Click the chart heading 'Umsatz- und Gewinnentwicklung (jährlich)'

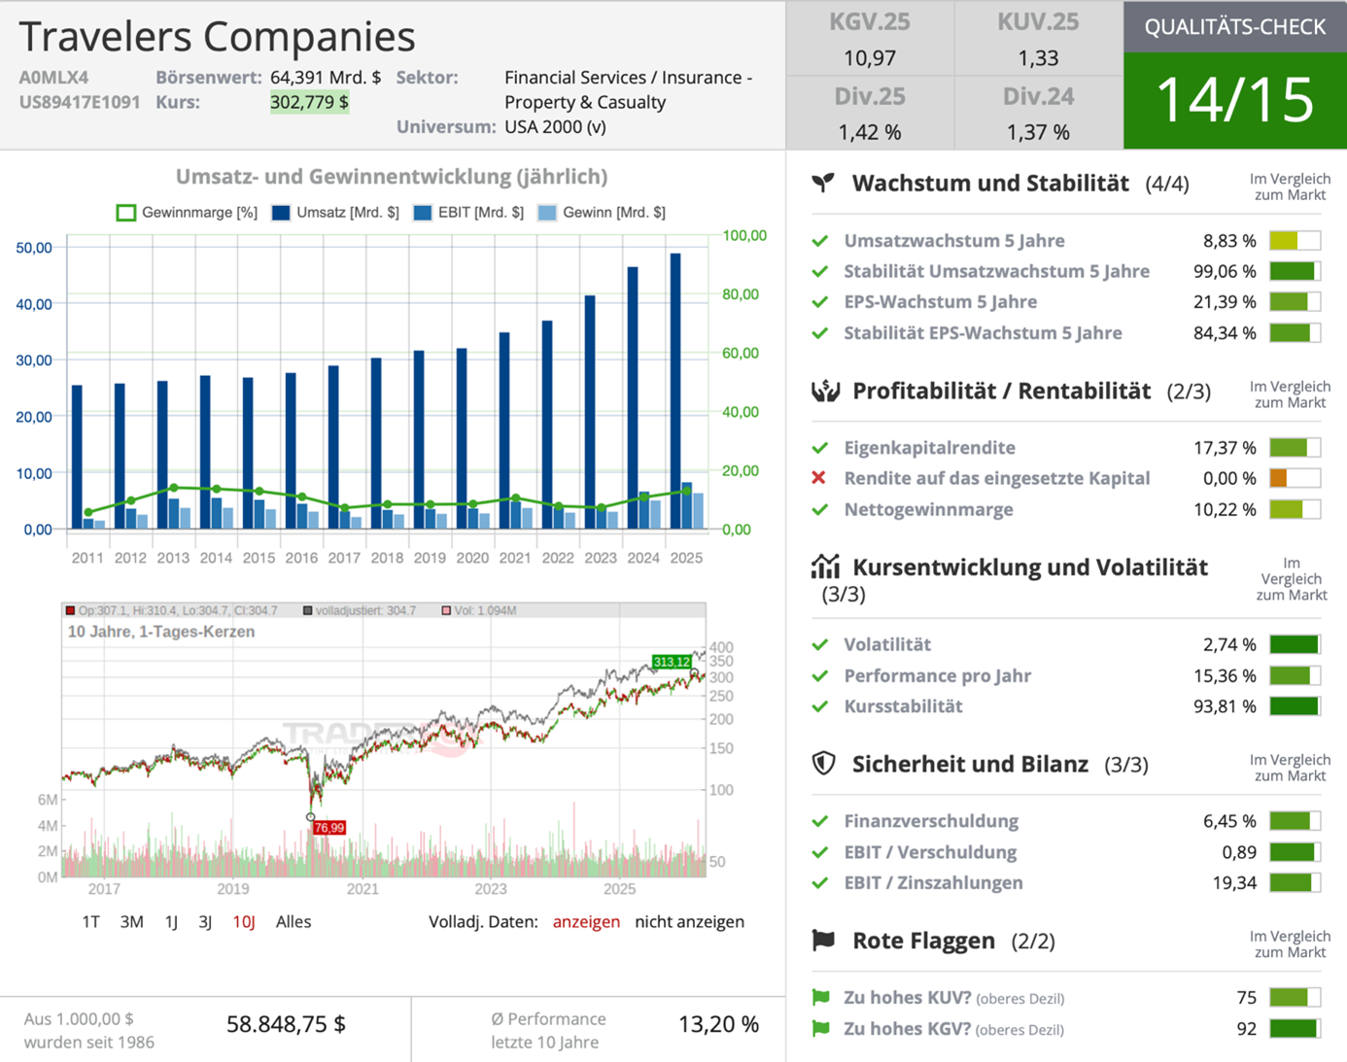(x=392, y=177)
